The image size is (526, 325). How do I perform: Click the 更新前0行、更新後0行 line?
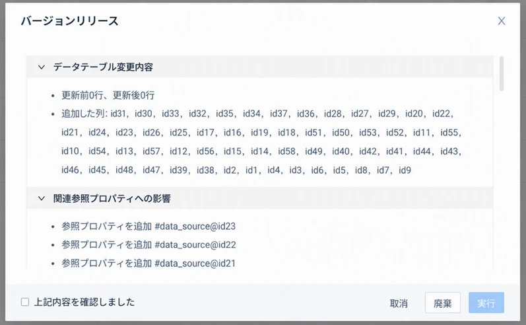pyautogui.click(x=108, y=95)
